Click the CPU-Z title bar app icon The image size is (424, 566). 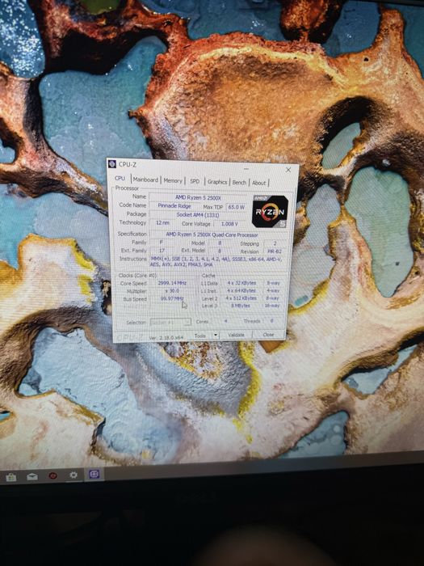coord(112,164)
